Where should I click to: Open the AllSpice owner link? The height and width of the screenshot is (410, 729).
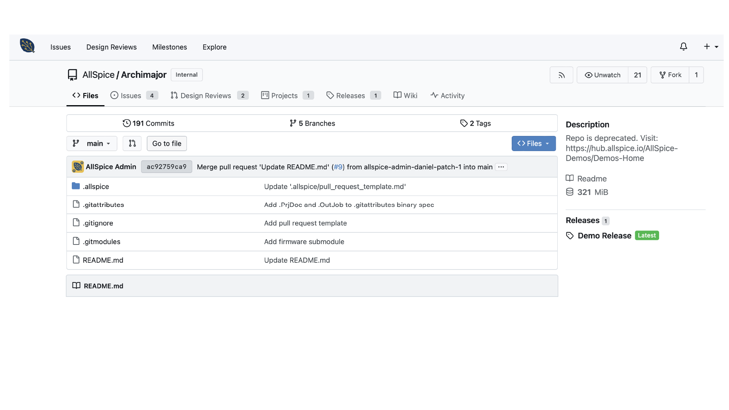pos(98,75)
